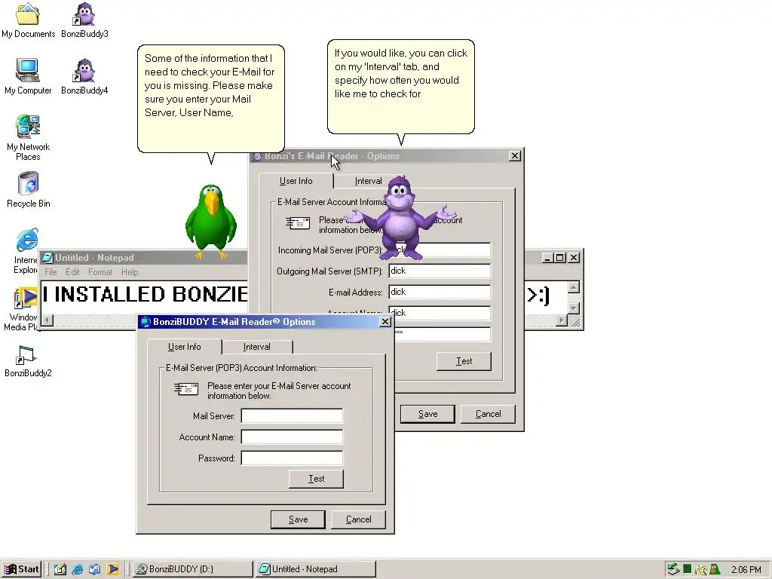Click Bonzi's speech balloon about Interval tab
772x579 pixels.
(401, 87)
